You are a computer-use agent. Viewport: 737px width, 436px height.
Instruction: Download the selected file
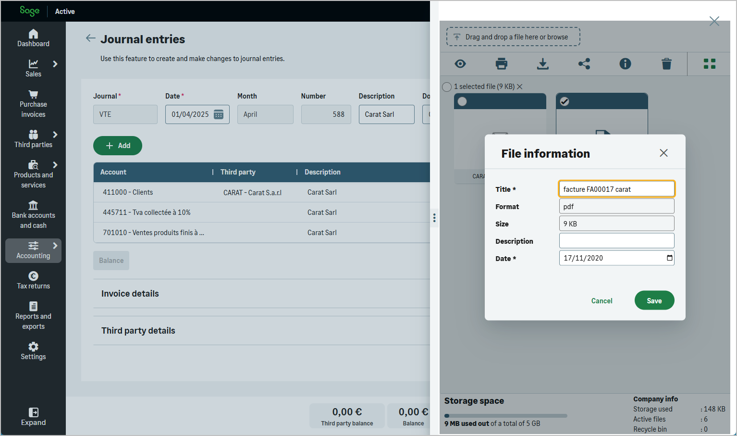tap(542, 64)
